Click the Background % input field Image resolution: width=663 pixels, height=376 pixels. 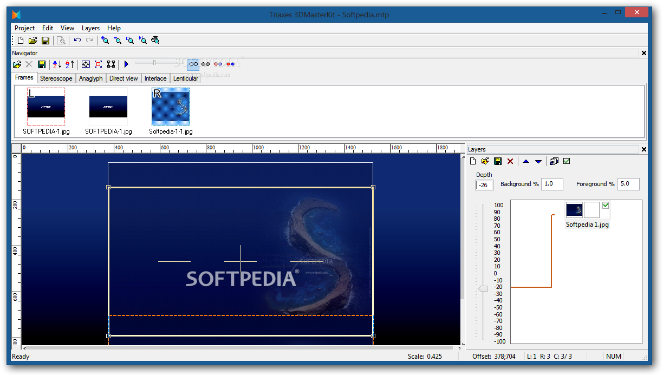coord(552,184)
